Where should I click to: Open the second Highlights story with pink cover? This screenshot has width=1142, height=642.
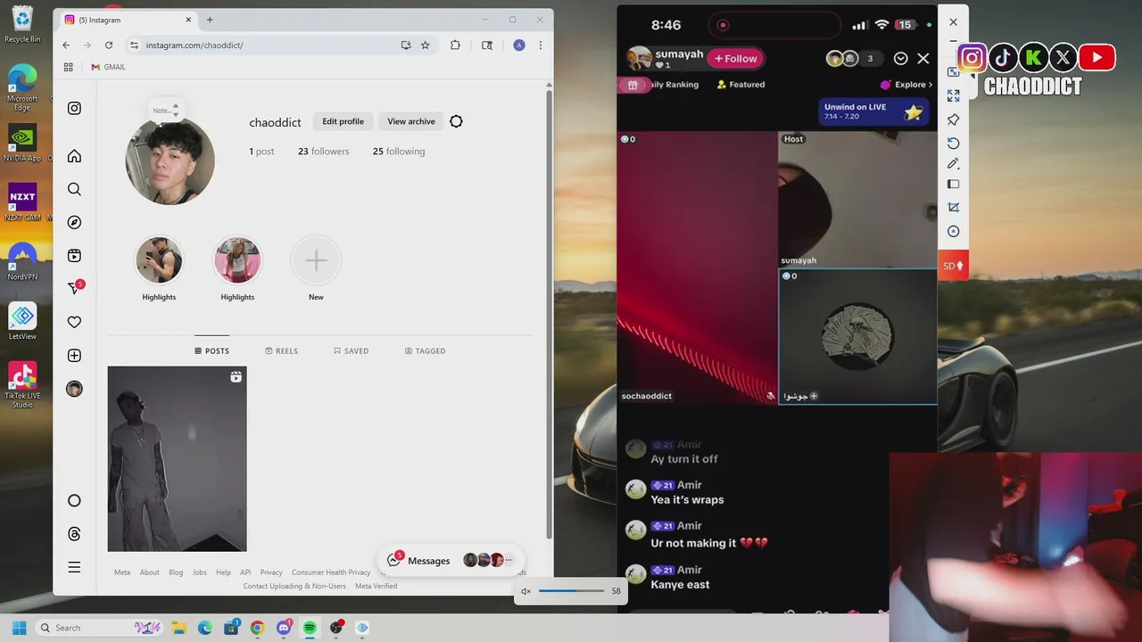tap(237, 259)
